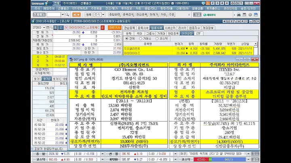Image resolution: width=291 pixels, height=163 pixels.
Task: Click the news headline ticker text
Action: (212, 154)
